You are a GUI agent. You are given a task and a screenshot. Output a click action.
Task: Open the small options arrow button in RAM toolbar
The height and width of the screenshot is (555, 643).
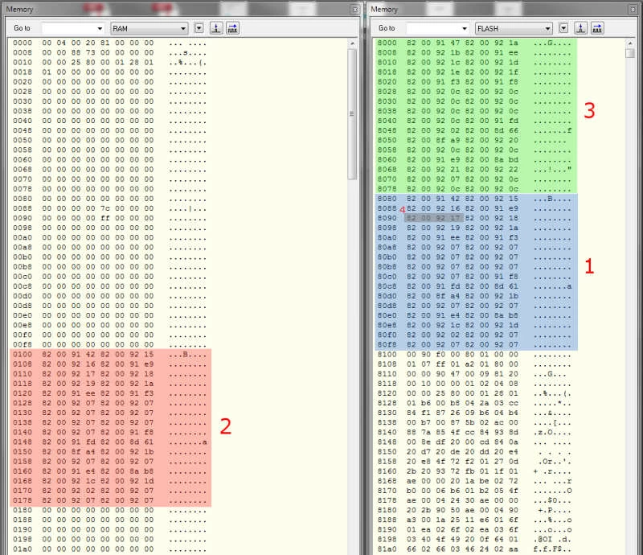click(x=199, y=28)
